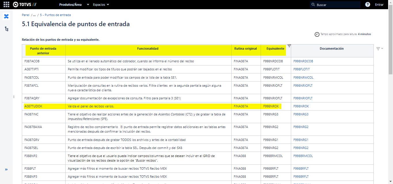Image resolution: width=393 pixels, height=184 pixels.
Task: Click the Funcionalidad column header
Action: 148,51
